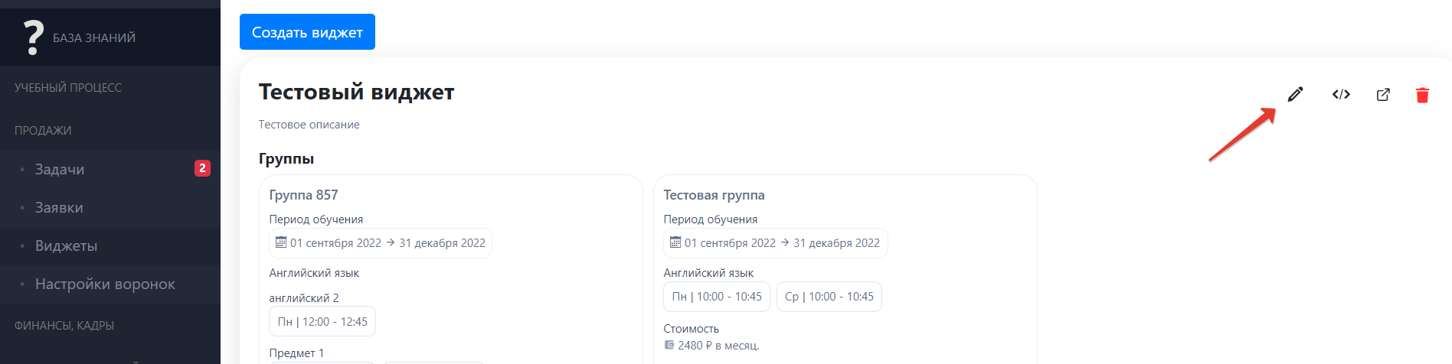Screen dimensions: 1452x364
Task: Click 2480 ₽ в месяц price text
Action: (x=718, y=346)
